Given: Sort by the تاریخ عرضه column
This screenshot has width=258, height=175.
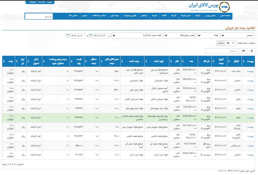Looking at the screenshot, I should 219,61.
